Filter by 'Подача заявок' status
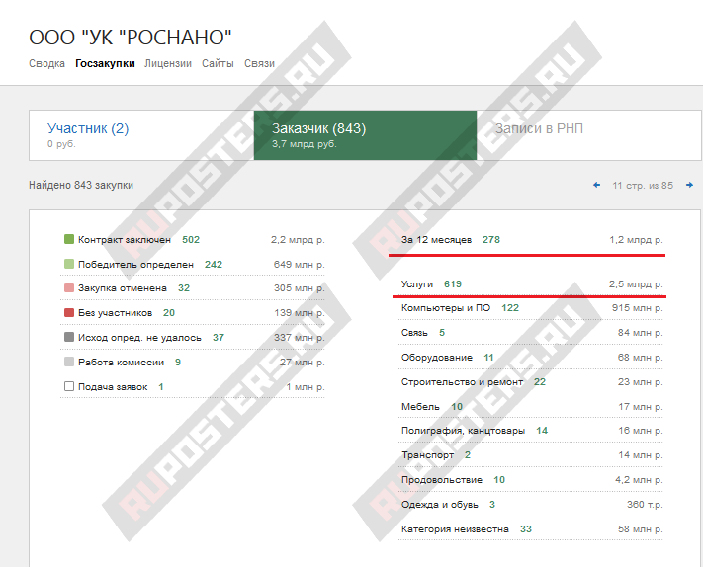The width and height of the screenshot is (703, 567). click(x=113, y=387)
